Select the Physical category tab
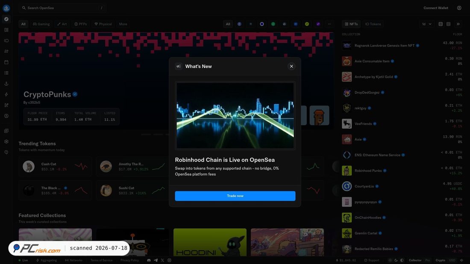470x264 pixels. tap(103, 24)
